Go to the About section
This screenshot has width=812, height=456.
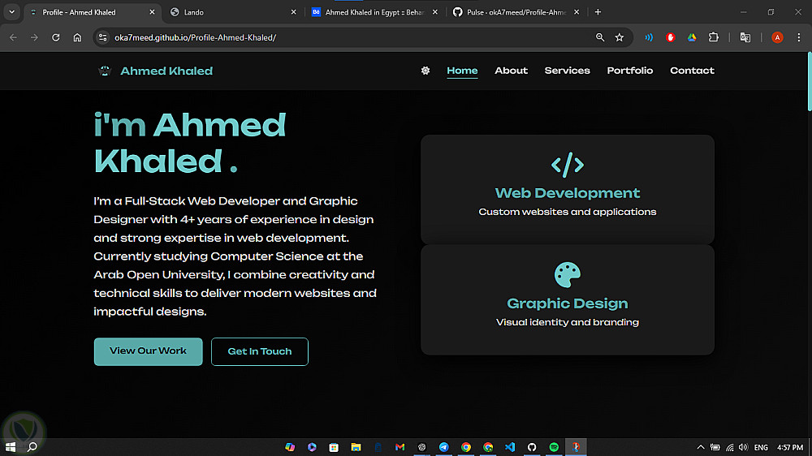click(x=511, y=71)
